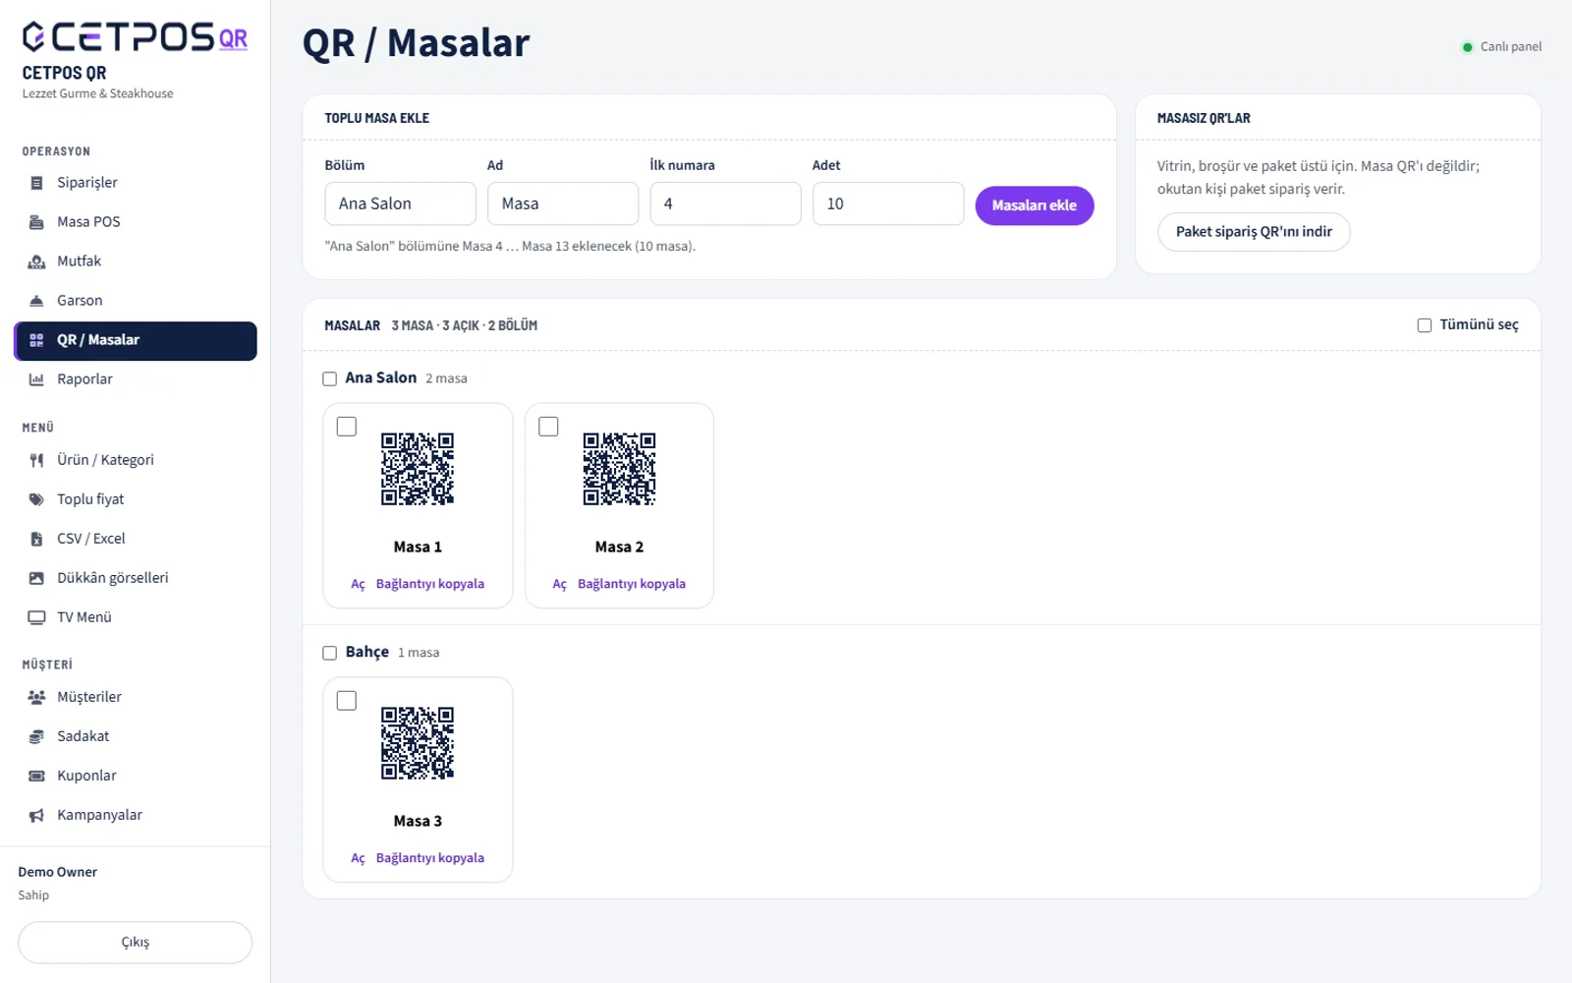Focus the İlk numara input field

pos(726,203)
